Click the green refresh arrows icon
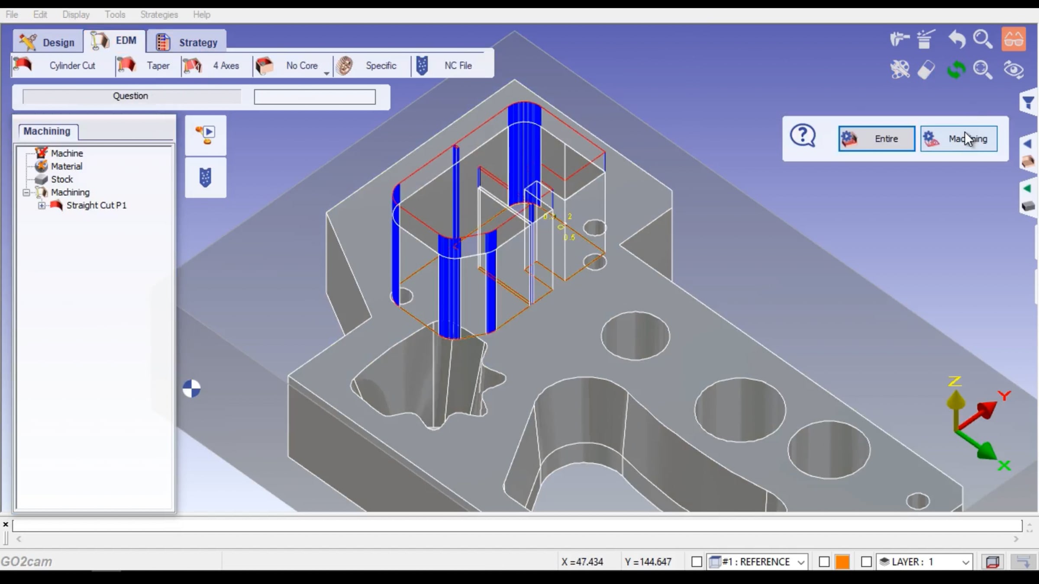 click(956, 70)
